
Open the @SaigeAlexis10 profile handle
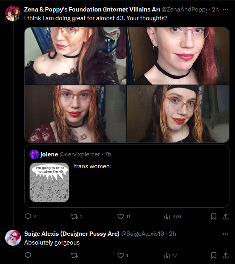(143, 234)
